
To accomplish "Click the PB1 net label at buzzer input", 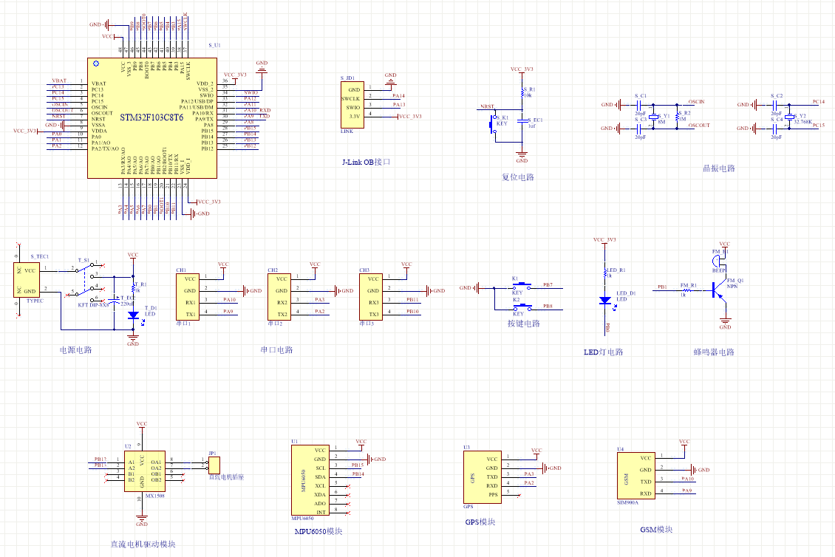I will [662, 287].
